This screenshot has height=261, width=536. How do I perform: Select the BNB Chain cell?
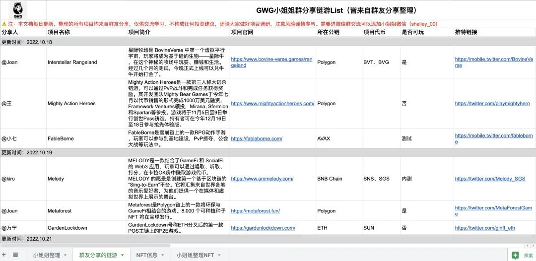point(339,179)
